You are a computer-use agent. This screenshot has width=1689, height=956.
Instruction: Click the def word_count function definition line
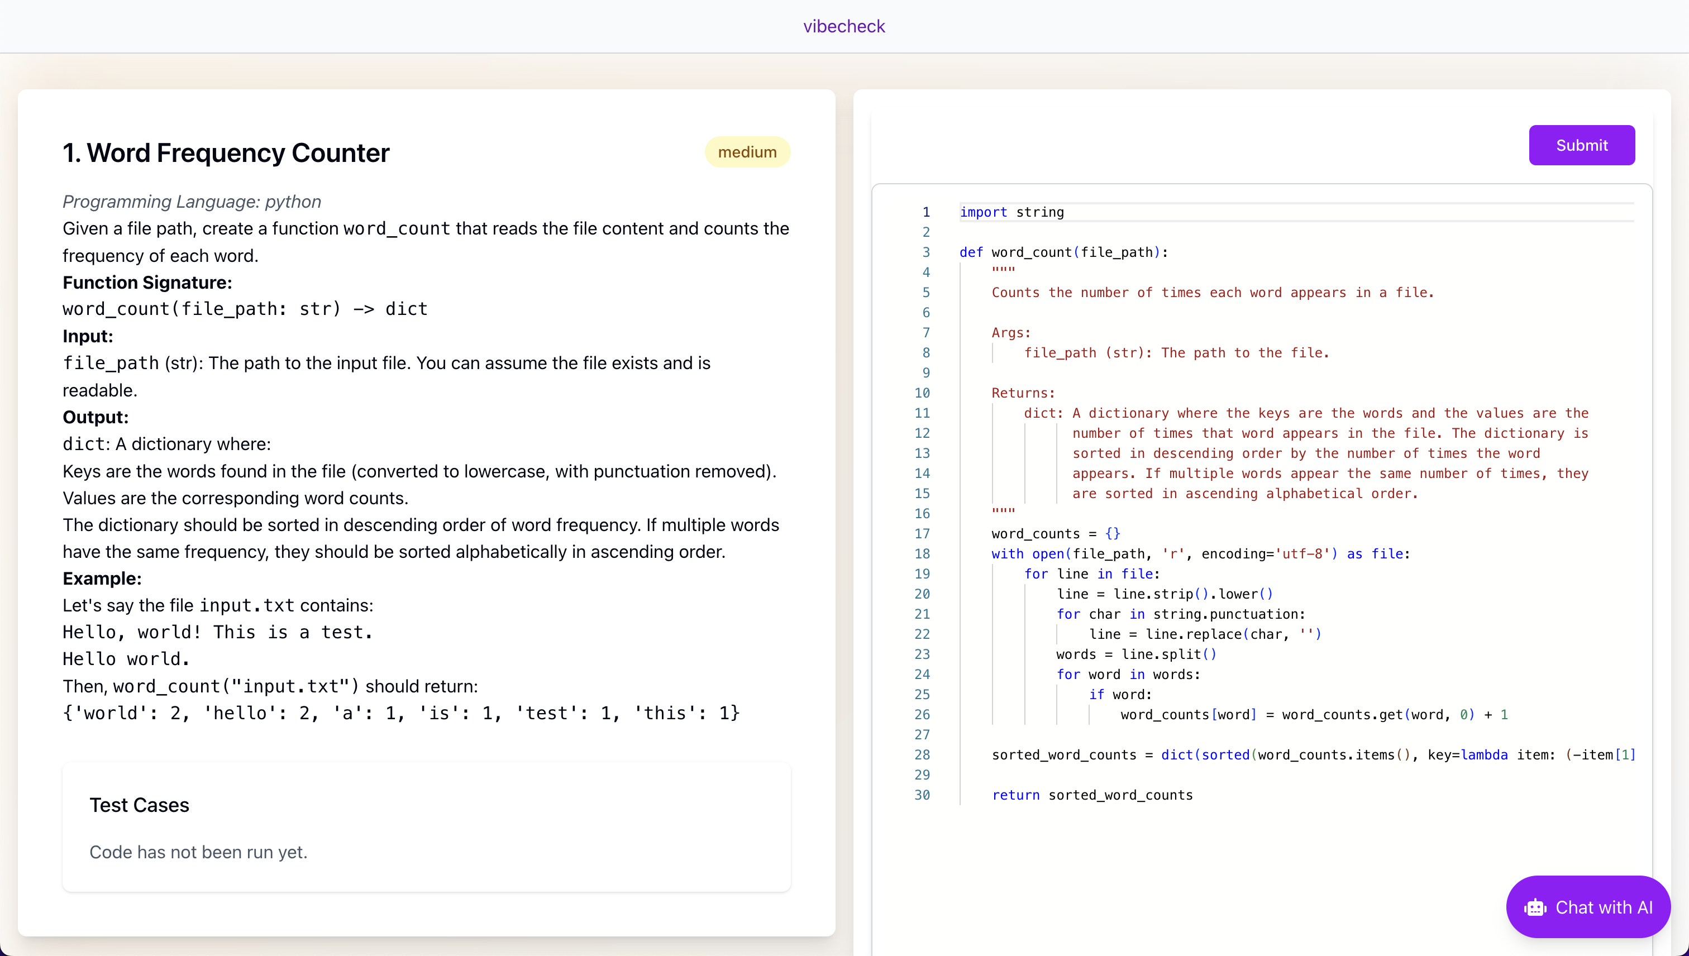1063,252
